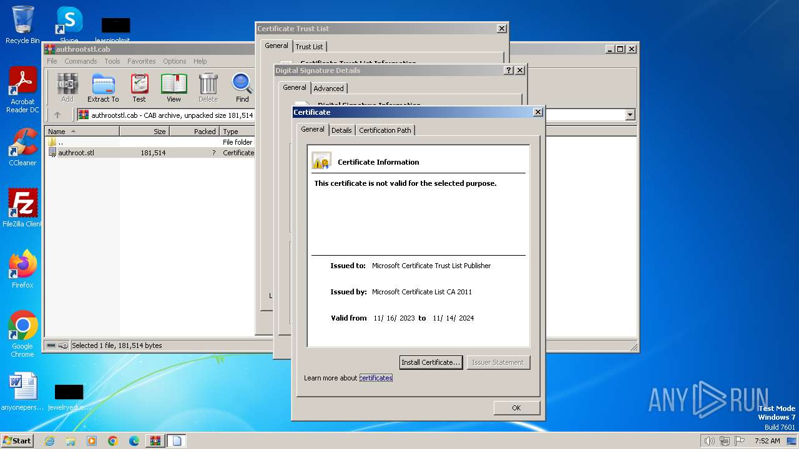Click the Test toolbar icon
The width and height of the screenshot is (799, 449).
point(139,88)
